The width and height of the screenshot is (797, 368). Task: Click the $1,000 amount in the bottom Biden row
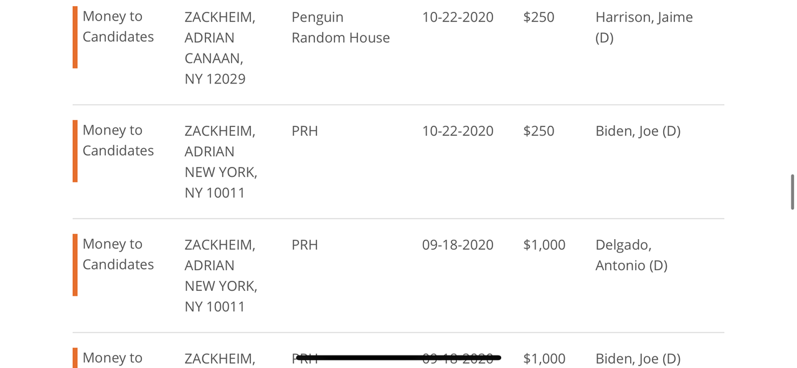click(544, 359)
